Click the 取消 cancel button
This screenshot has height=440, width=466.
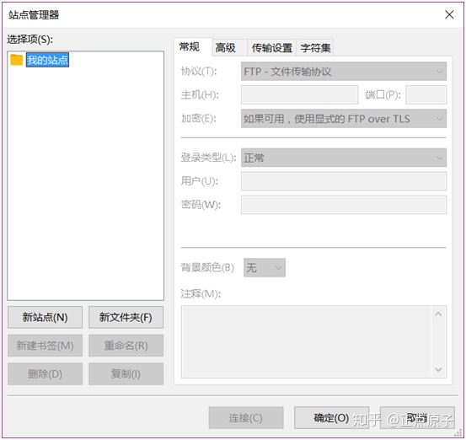coord(417,418)
